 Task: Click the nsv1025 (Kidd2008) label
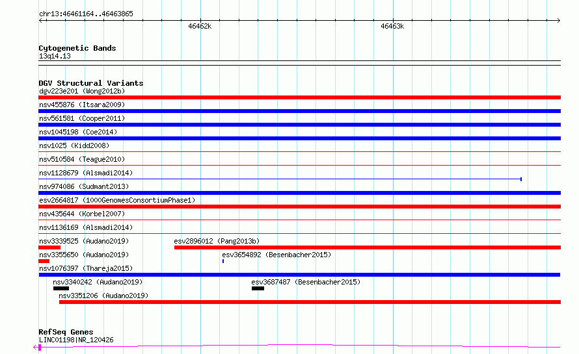click(x=74, y=145)
